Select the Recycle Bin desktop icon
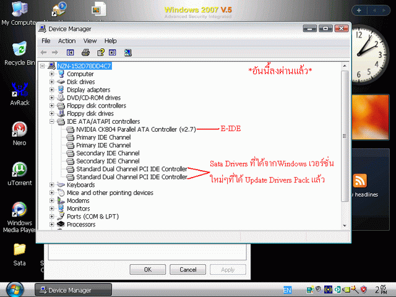This screenshot has height=297, width=396. click(x=19, y=53)
